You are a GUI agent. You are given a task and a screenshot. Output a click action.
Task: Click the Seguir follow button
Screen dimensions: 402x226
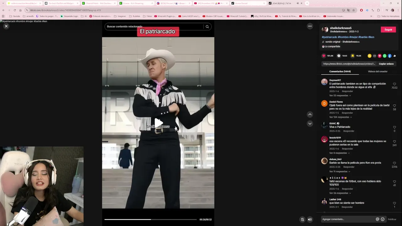[388, 30]
